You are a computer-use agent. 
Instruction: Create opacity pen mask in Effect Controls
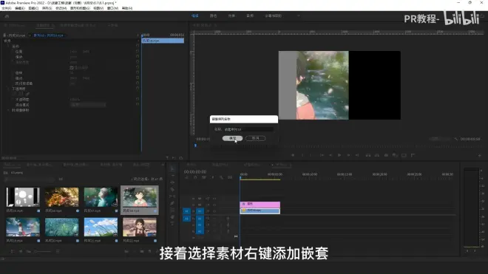point(27,94)
